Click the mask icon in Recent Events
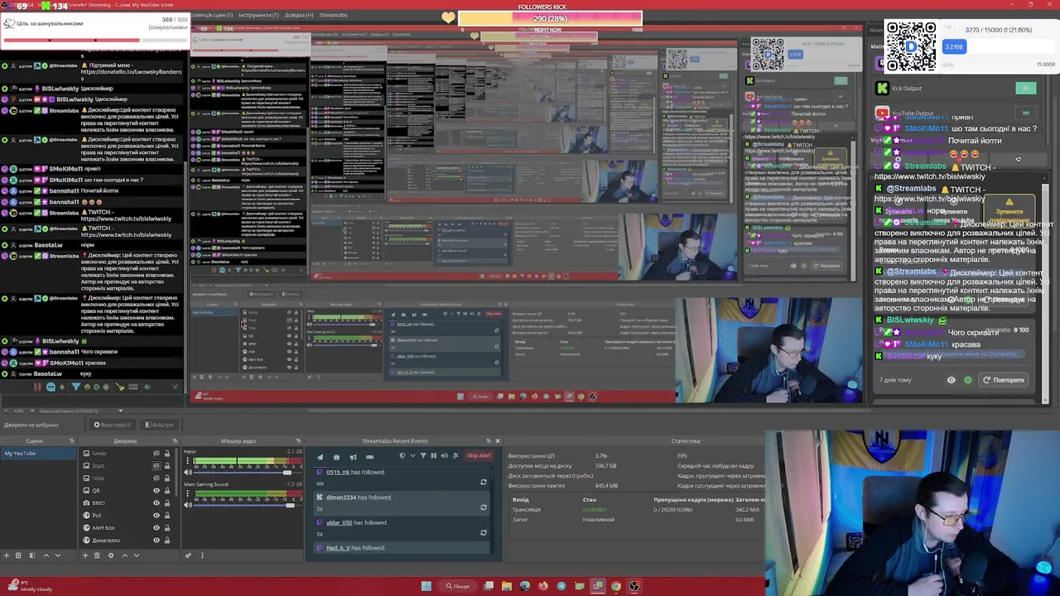The height and width of the screenshot is (596, 1060). coord(369,456)
